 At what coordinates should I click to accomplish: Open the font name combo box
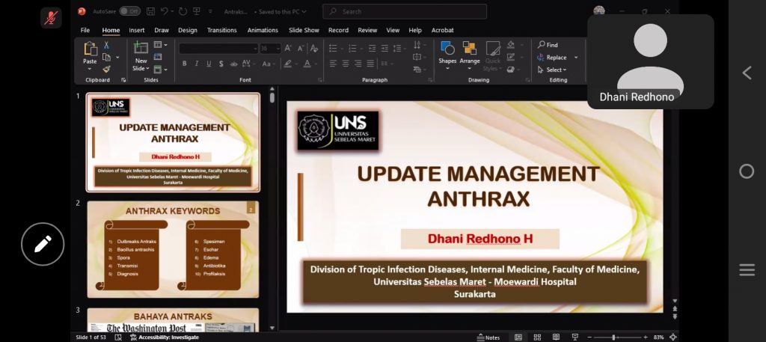coord(218,49)
